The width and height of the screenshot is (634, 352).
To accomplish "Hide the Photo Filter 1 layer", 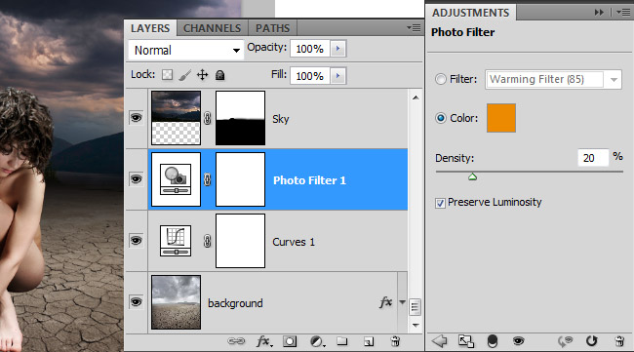I will click(x=136, y=179).
